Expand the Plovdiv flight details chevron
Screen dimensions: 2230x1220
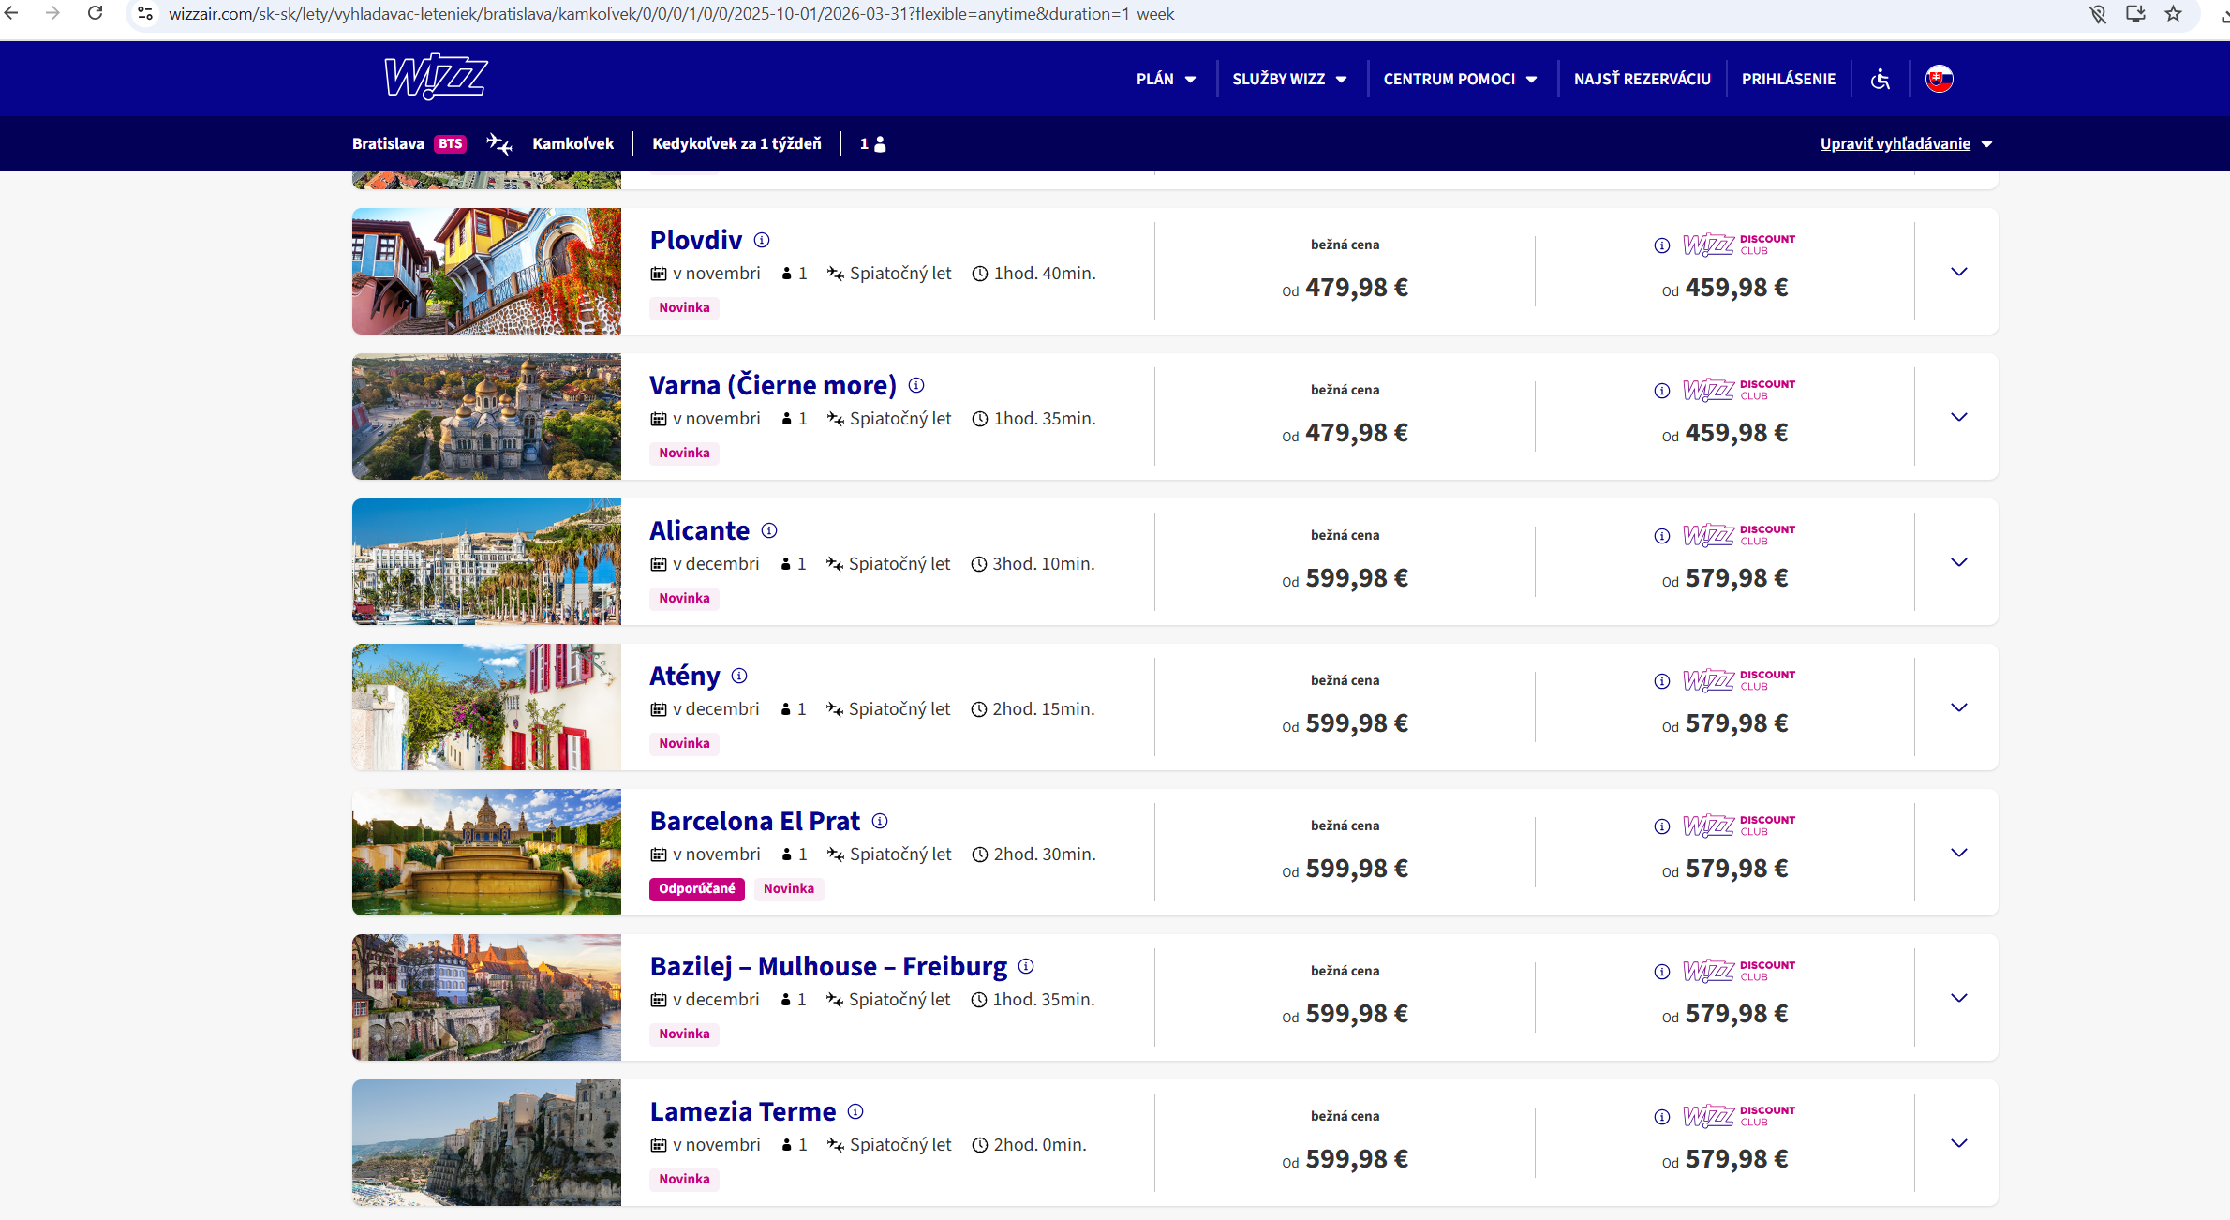1958,272
